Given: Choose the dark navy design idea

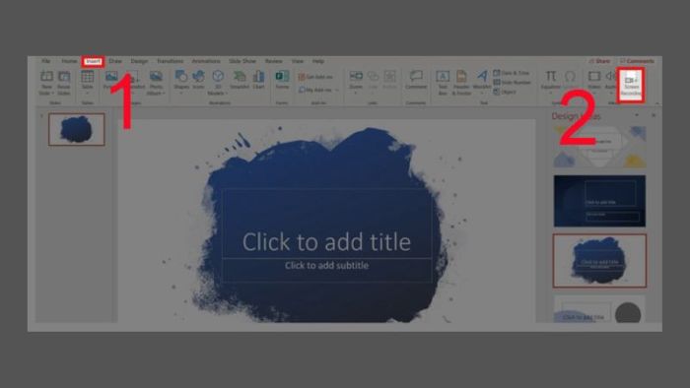Looking at the screenshot, I should pyautogui.click(x=599, y=201).
